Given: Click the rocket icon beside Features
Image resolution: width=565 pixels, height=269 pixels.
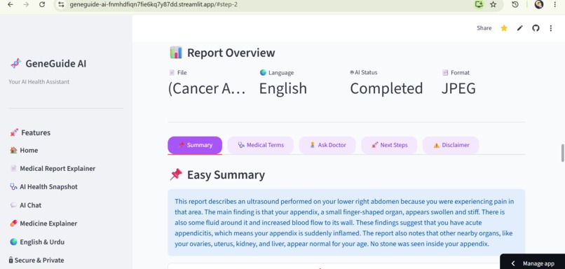Looking at the screenshot, I should coord(14,132).
